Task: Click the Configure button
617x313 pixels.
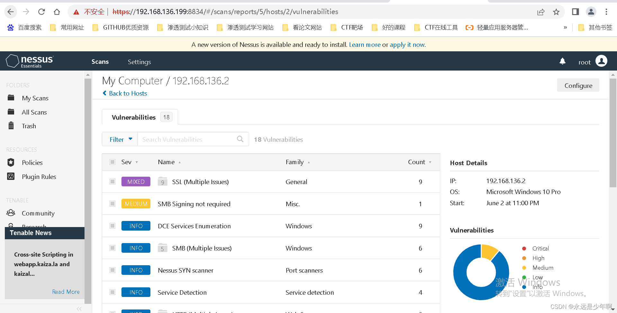Action: click(x=578, y=85)
